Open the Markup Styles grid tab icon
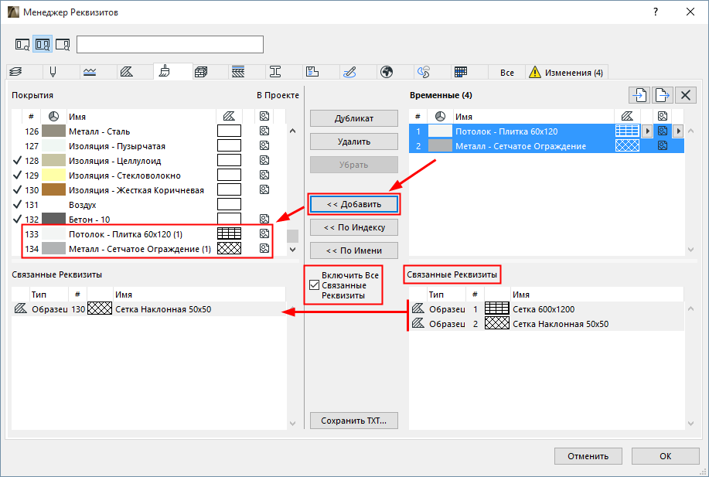The height and width of the screenshot is (477, 709). tap(461, 71)
